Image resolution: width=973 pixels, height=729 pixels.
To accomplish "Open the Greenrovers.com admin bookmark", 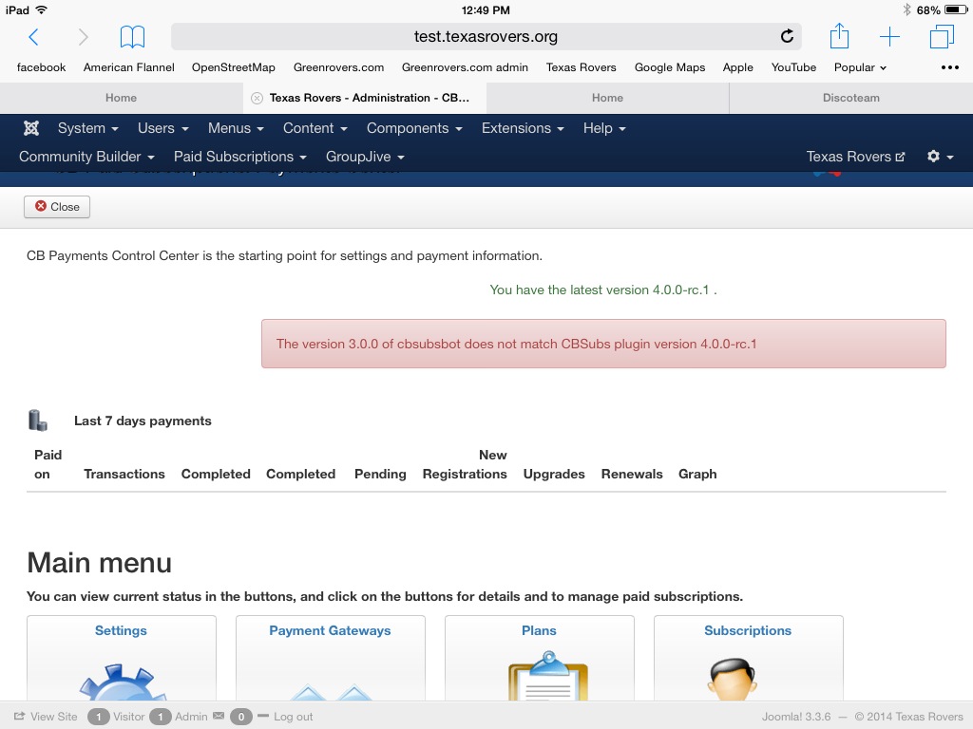I will pyautogui.click(x=465, y=67).
